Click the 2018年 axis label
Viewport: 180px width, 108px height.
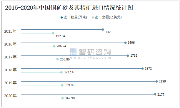click(11, 70)
